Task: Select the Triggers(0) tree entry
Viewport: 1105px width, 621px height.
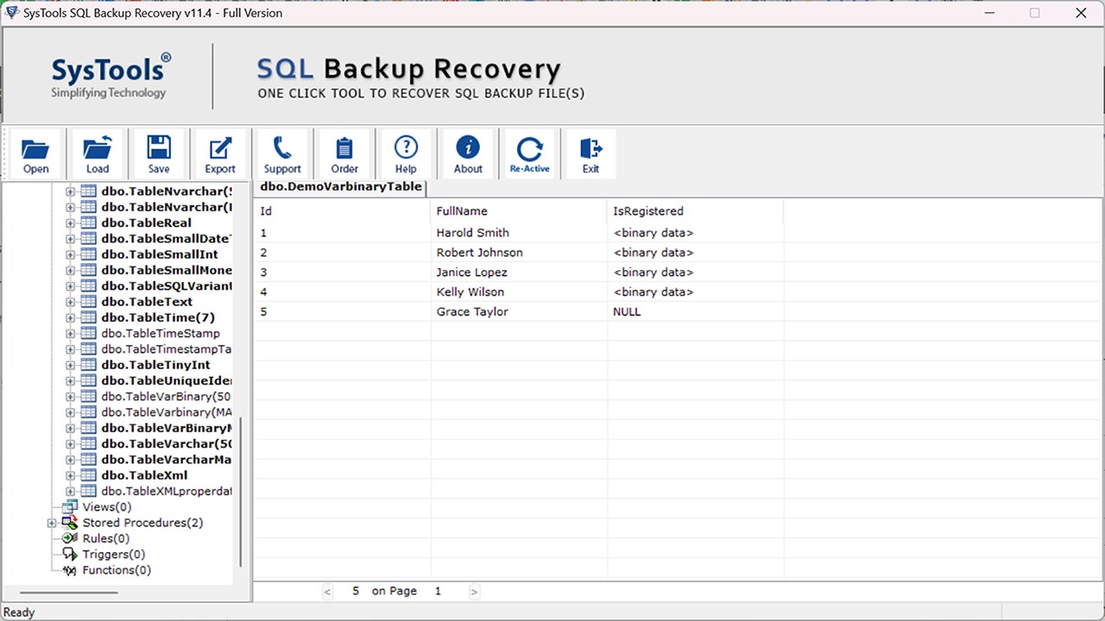Action: [114, 554]
